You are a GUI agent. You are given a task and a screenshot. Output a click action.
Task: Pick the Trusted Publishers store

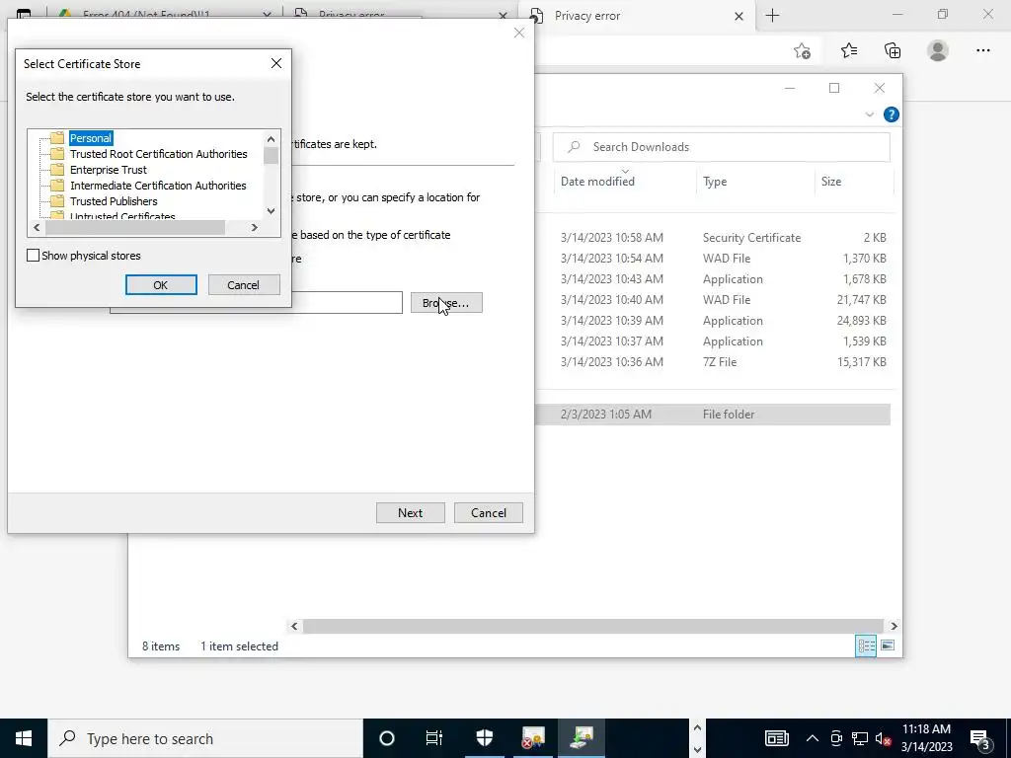click(x=114, y=201)
